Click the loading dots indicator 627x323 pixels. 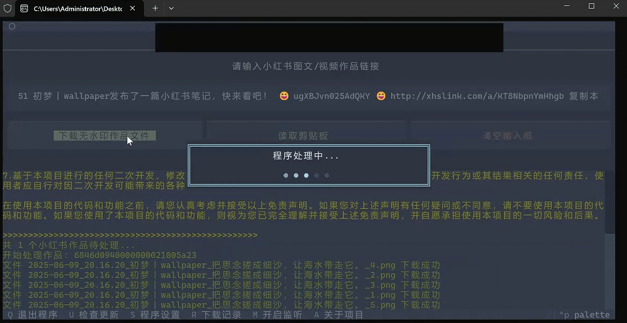coord(306,175)
